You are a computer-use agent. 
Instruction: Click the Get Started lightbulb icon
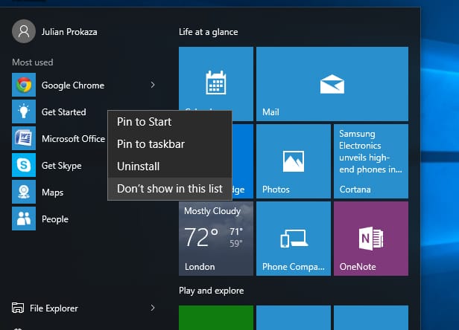[24, 111]
